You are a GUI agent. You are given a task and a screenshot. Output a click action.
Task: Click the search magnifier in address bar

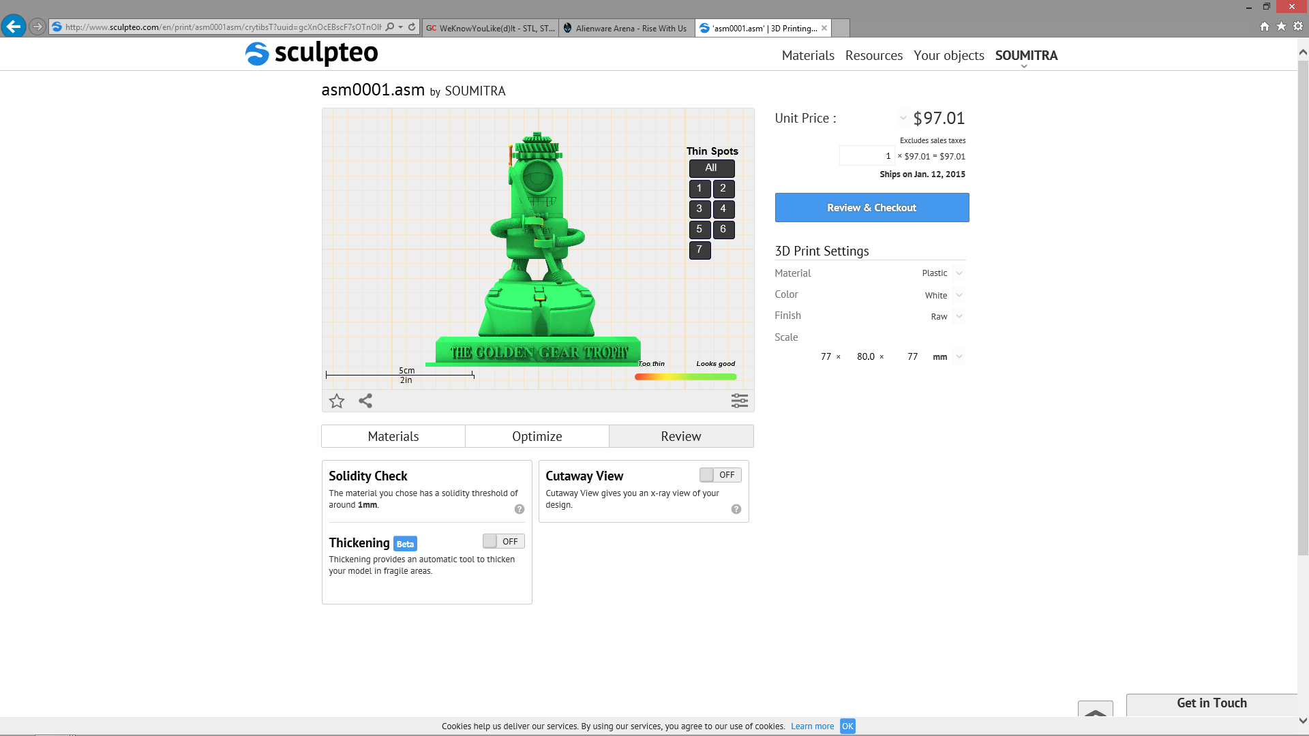pos(390,27)
